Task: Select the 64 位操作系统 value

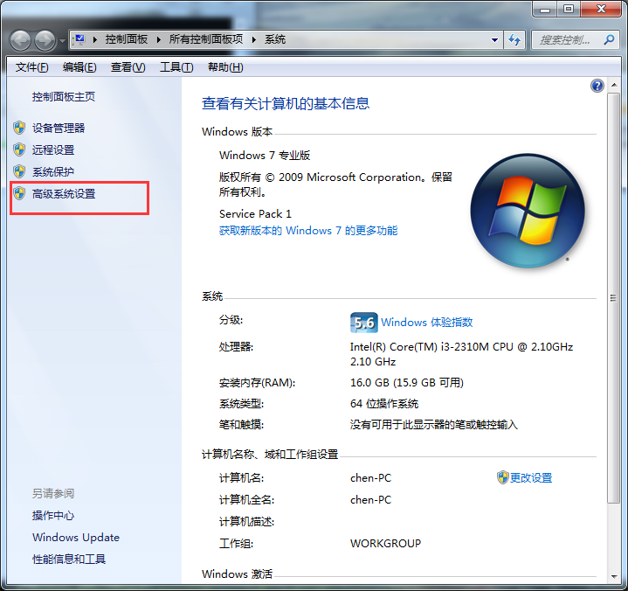Action: tap(384, 403)
